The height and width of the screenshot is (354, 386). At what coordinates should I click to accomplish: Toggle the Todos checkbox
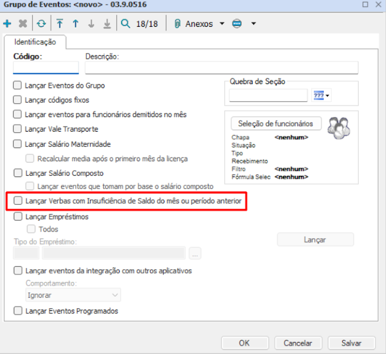click(x=31, y=229)
